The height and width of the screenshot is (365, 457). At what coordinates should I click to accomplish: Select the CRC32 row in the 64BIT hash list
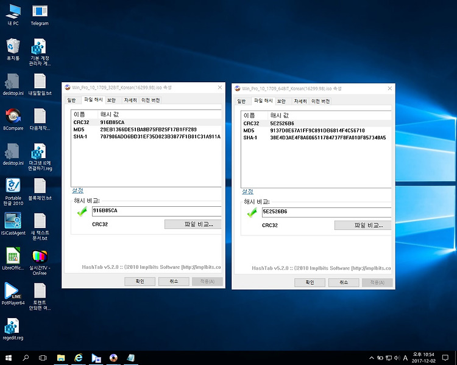[316, 123]
